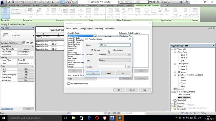This screenshot has height=121, width=216.
Task: Click the Merge Unmerge ribbon icon
Action: 110,13
